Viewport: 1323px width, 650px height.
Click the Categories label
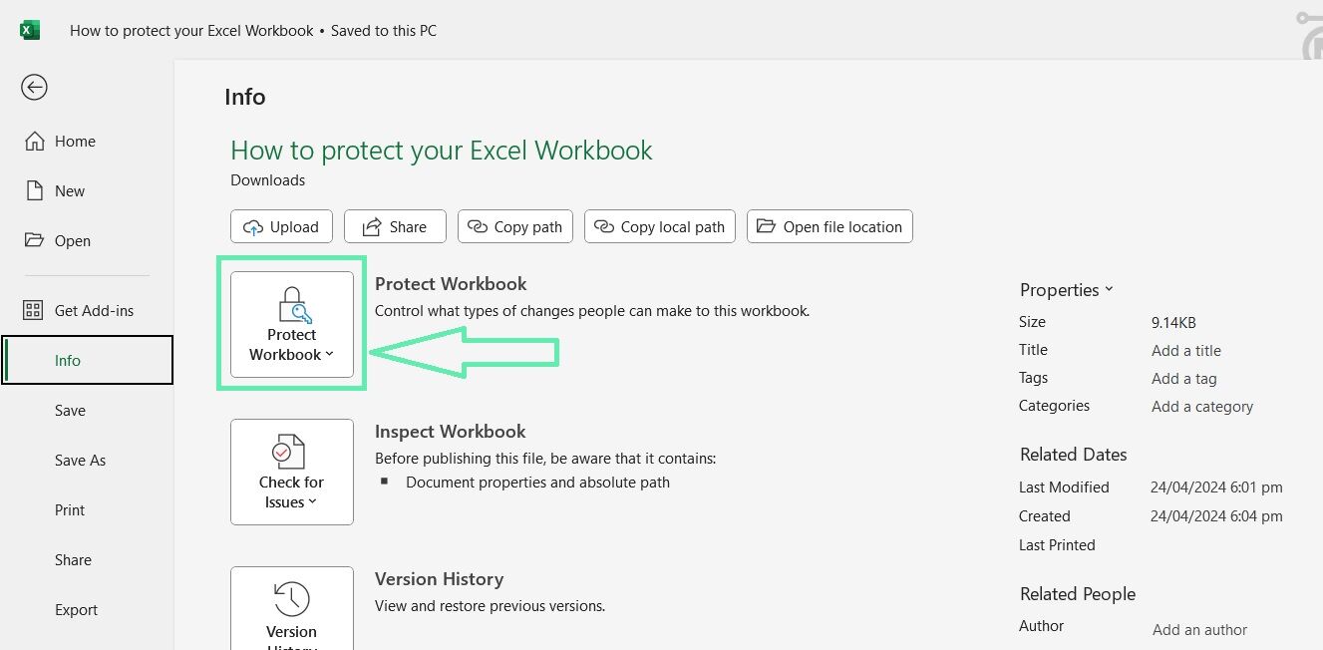1054,406
